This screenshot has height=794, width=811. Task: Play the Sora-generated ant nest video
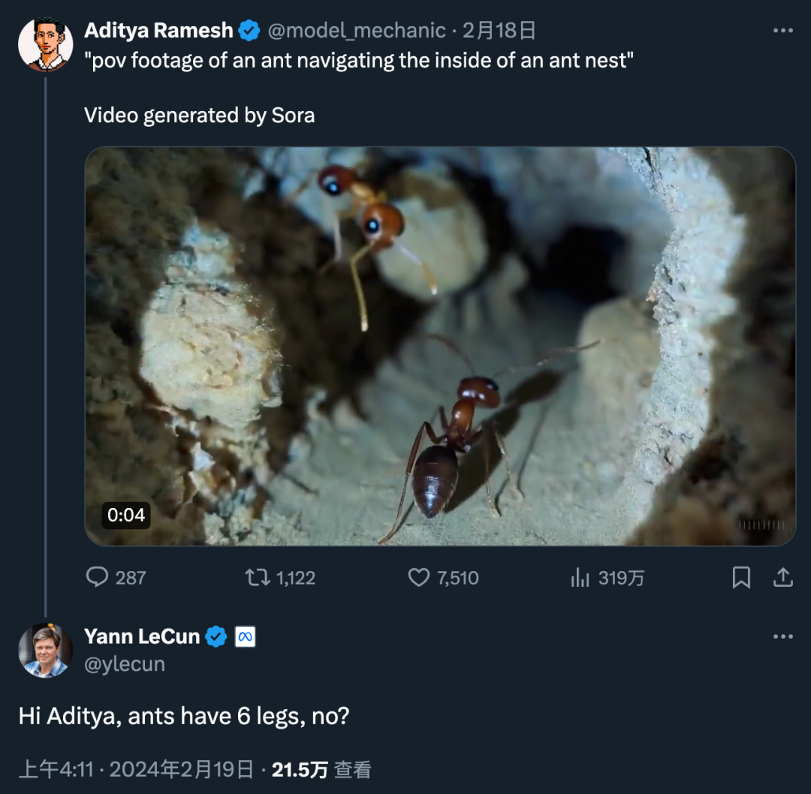[442, 345]
